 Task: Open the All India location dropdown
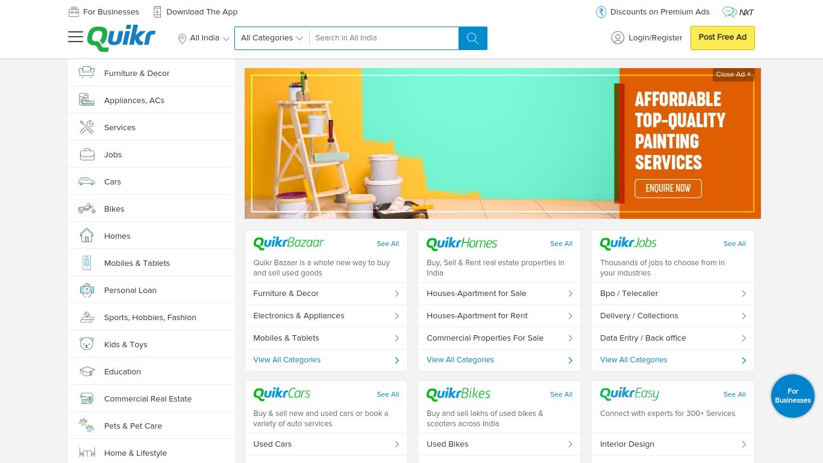tap(204, 38)
